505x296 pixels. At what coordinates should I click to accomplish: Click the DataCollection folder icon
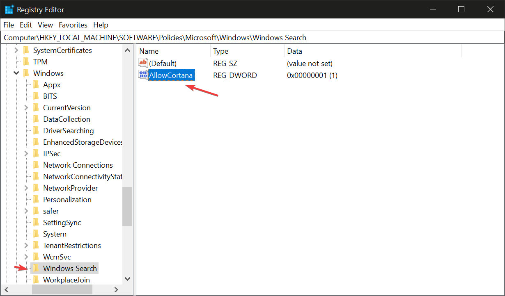coord(36,119)
